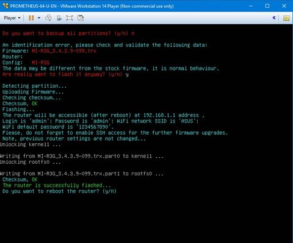The image size is (293, 243).
Task: Click the line writing part0 to kernel1
Action: click(x=81, y=156)
